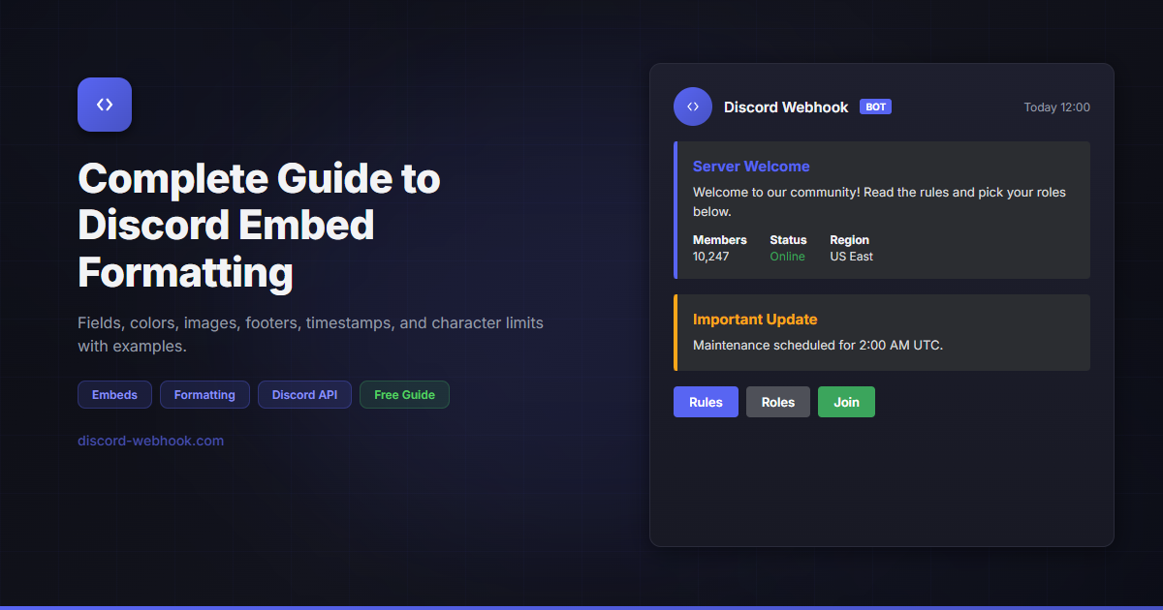The image size is (1163, 610).
Task: Select the Embeds tag pill
Action: coord(114,394)
